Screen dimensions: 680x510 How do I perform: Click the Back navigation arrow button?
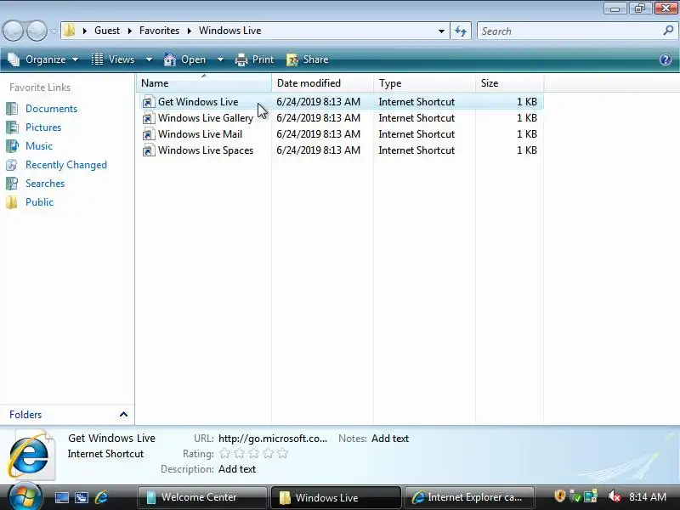pos(13,31)
